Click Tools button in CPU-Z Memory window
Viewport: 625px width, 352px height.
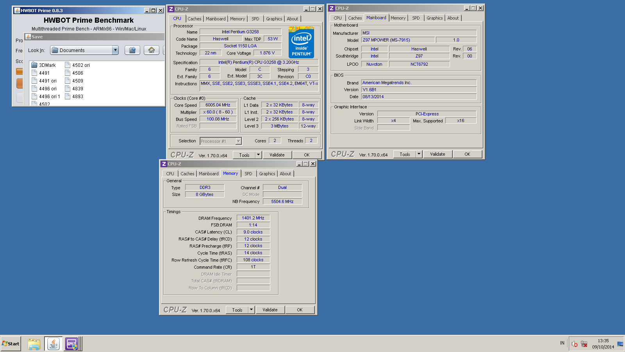[237, 310]
